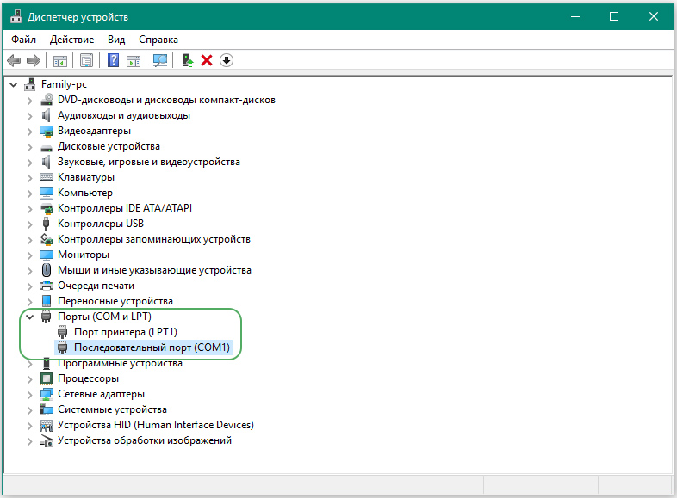
Task: Select Последовательный порт (COM1) device
Action: click(152, 347)
